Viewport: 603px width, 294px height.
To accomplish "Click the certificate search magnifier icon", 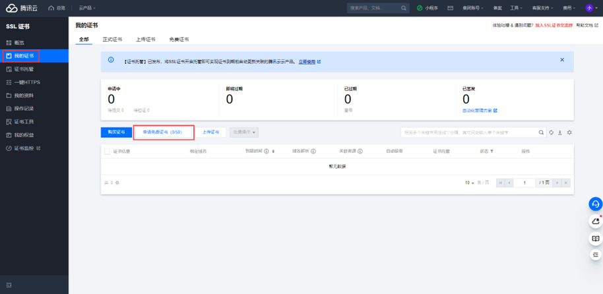I will pyautogui.click(x=541, y=132).
